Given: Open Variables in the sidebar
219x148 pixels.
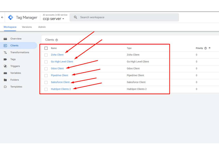Looking at the screenshot, I should tap(16, 73).
